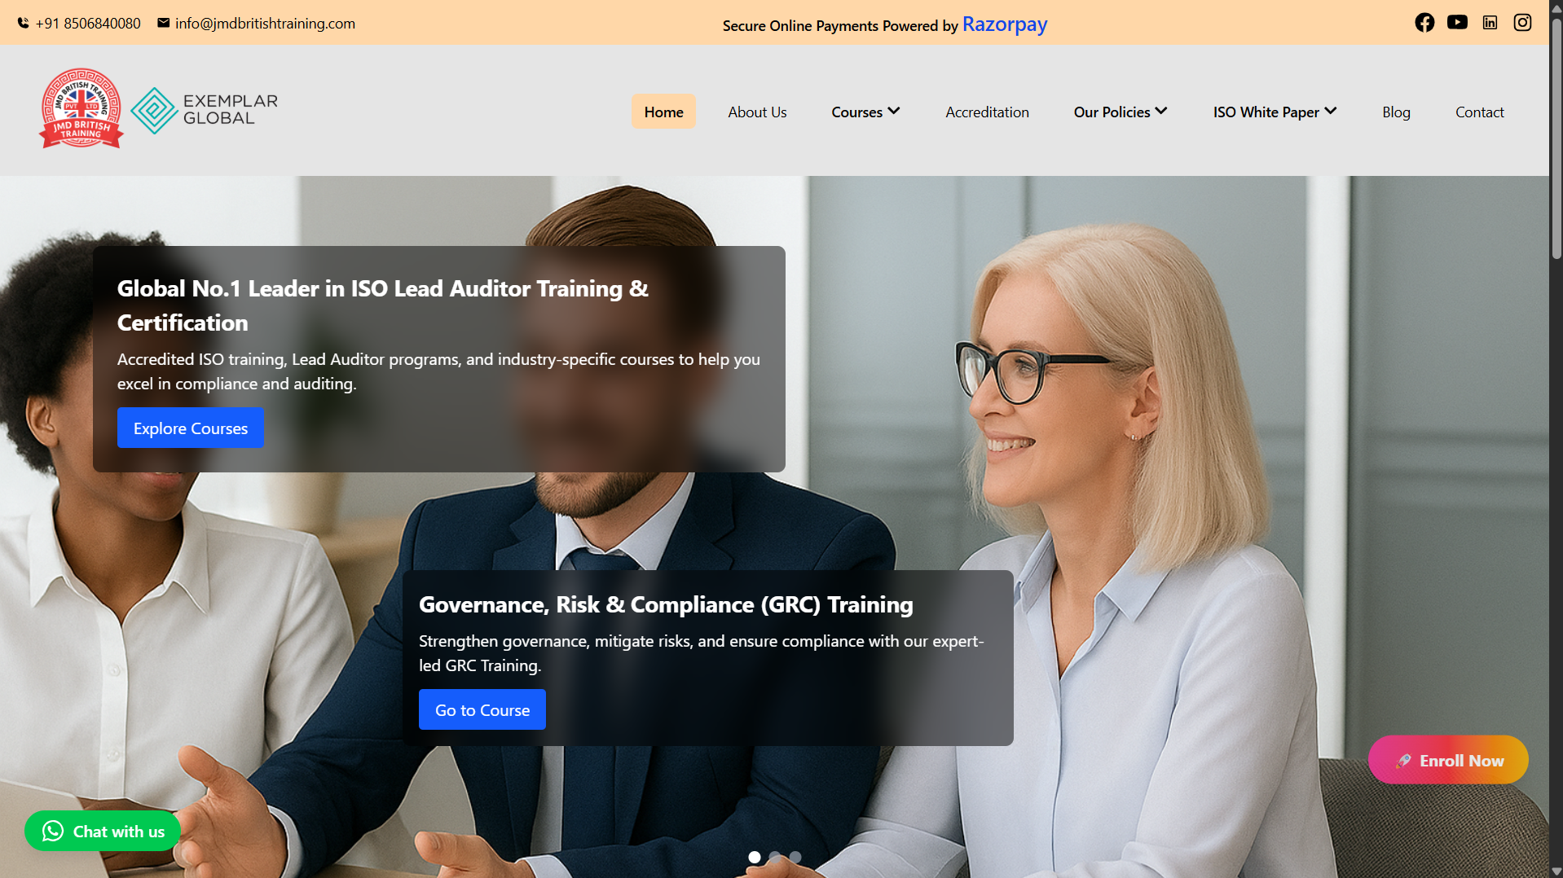Click the JMD British Training logo

[x=81, y=108]
